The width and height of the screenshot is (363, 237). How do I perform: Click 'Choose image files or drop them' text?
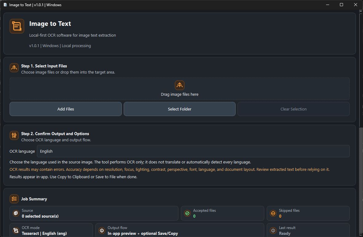pos(68,72)
